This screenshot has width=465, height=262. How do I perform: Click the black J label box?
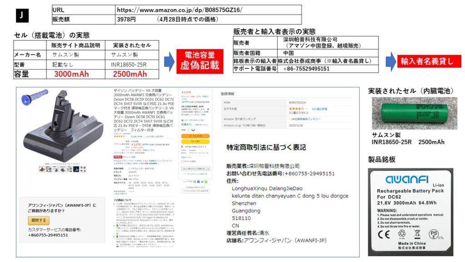click(x=21, y=14)
